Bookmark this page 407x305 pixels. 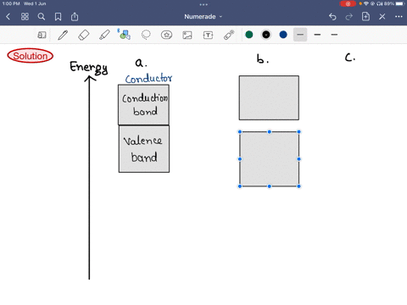click(x=58, y=17)
